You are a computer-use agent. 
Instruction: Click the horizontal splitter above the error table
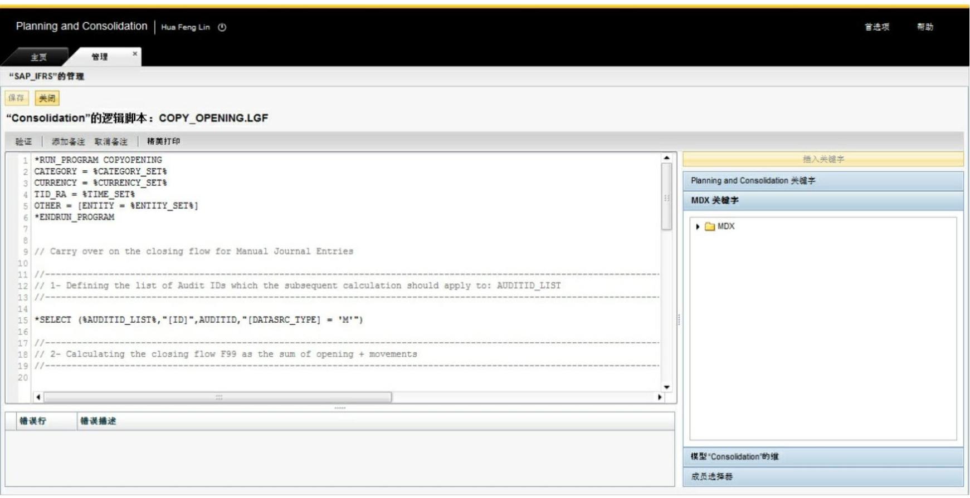click(340, 408)
